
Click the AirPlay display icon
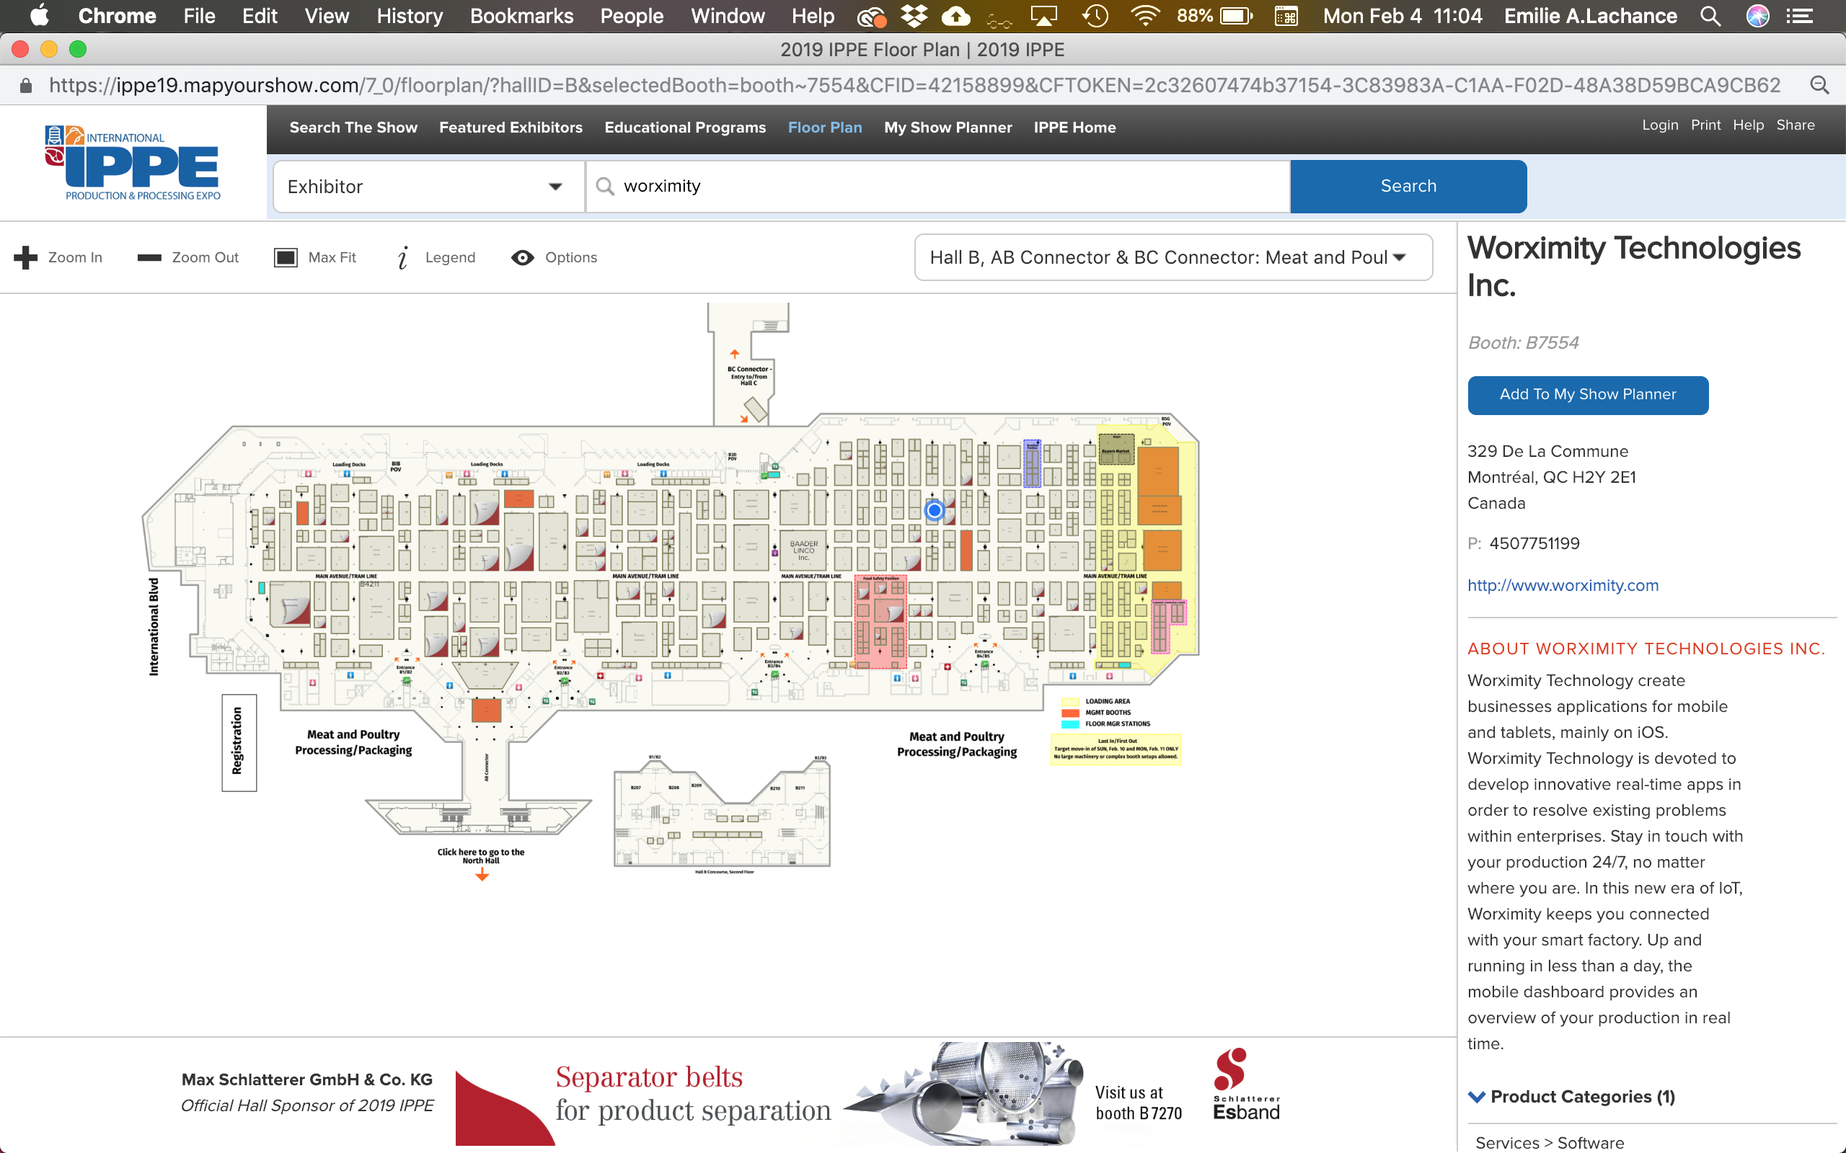pyautogui.click(x=1044, y=15)
